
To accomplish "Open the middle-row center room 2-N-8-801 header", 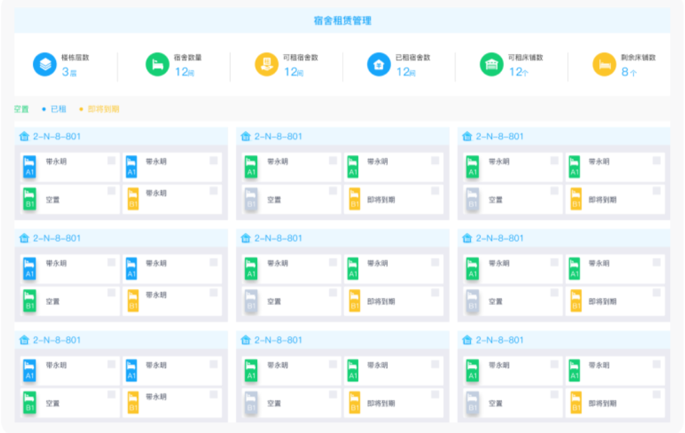I will (343, 239).
